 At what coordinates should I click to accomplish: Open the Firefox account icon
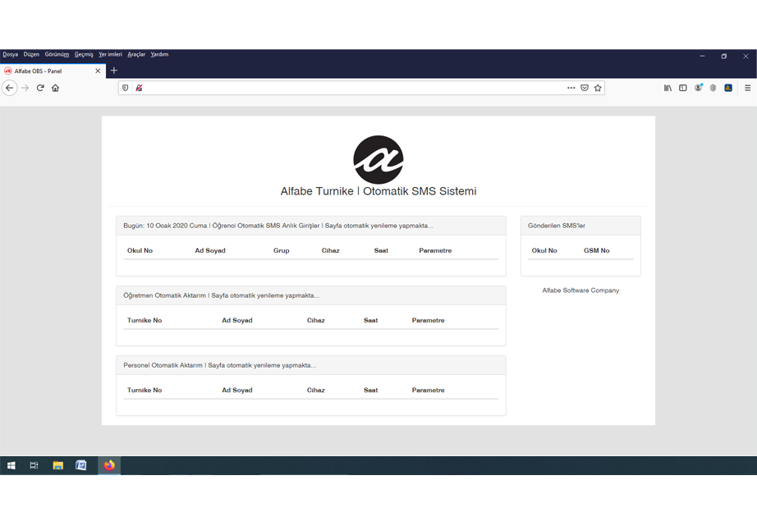click(x=698, y=88)
